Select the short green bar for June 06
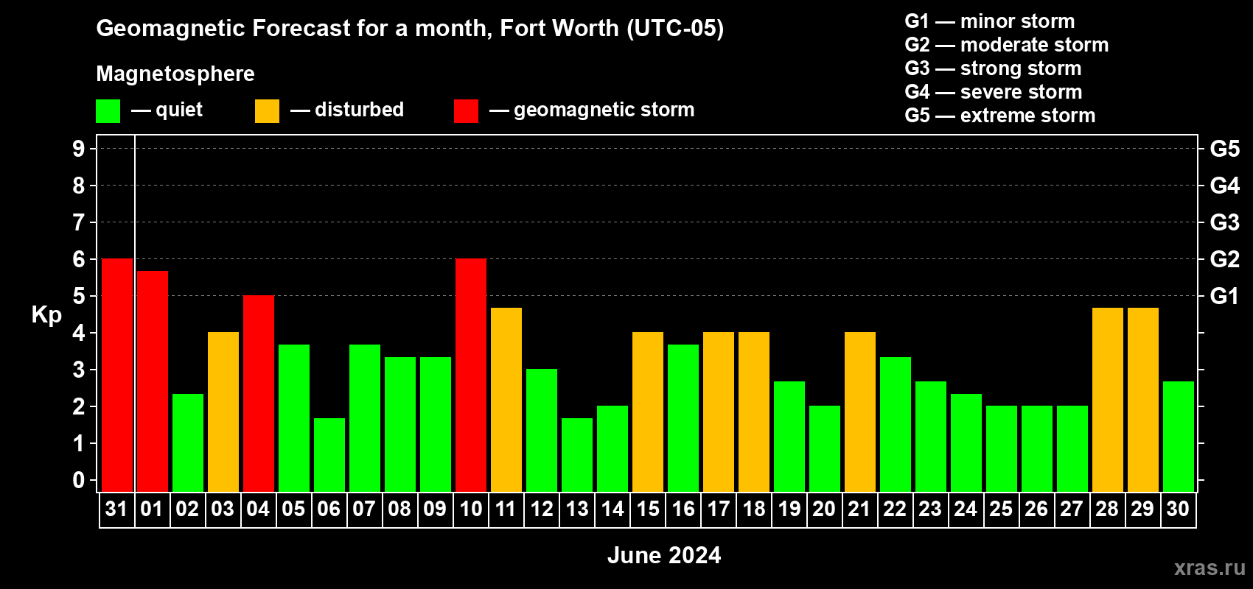Image resolution: width=1253 pixels, height=589 pixels. [329, 454]
